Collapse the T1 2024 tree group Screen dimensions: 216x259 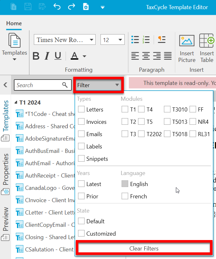[x=16, y=102]
